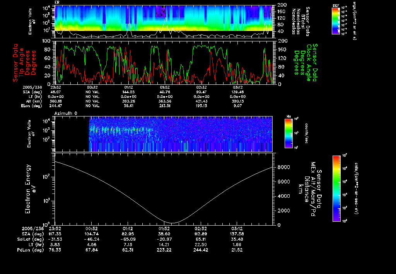This screenshot has height=274, width=396.
Task: Click the SZA value '38.60'
Action: [164, 234]
